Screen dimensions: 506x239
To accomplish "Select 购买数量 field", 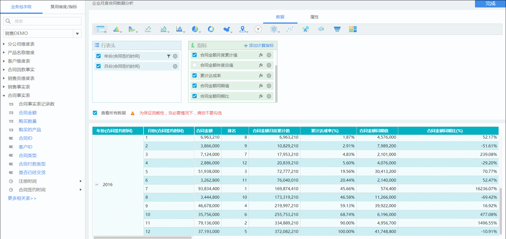I will tap(28, 121).
